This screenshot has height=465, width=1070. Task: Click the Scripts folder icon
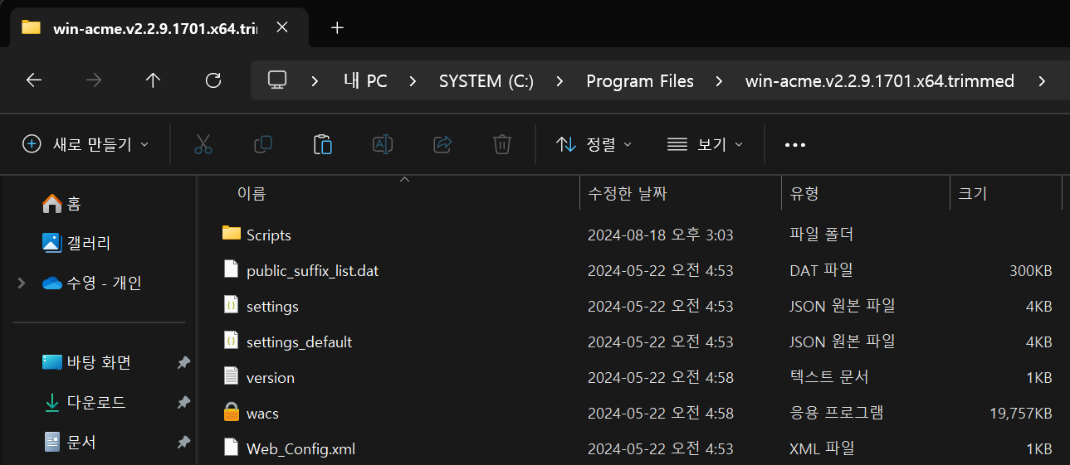click(x=232, y=234)
